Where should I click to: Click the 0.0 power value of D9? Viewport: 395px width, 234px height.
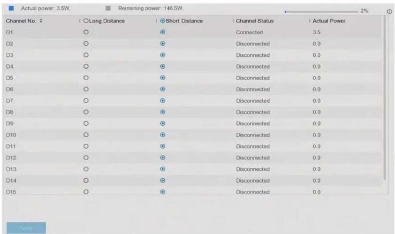(317, 123)
